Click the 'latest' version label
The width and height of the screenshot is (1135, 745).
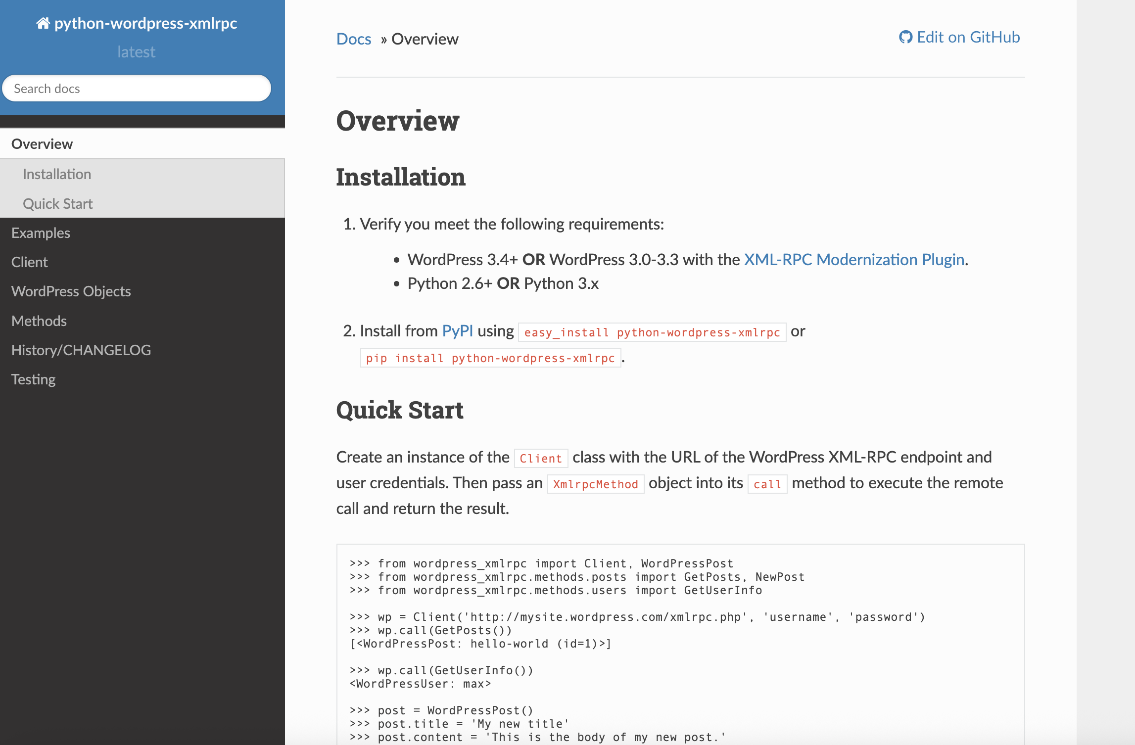point(136,52)
